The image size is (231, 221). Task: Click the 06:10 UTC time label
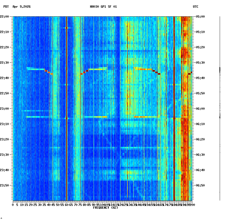tap(200, 124)
